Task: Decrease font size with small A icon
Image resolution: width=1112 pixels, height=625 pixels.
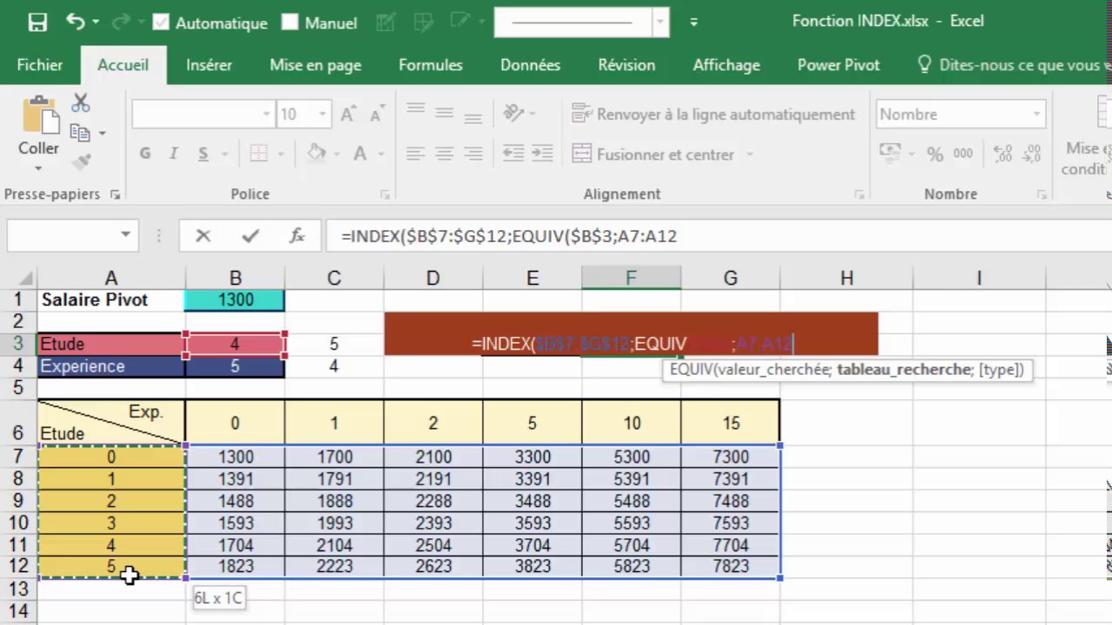Action: click(377, 114)
